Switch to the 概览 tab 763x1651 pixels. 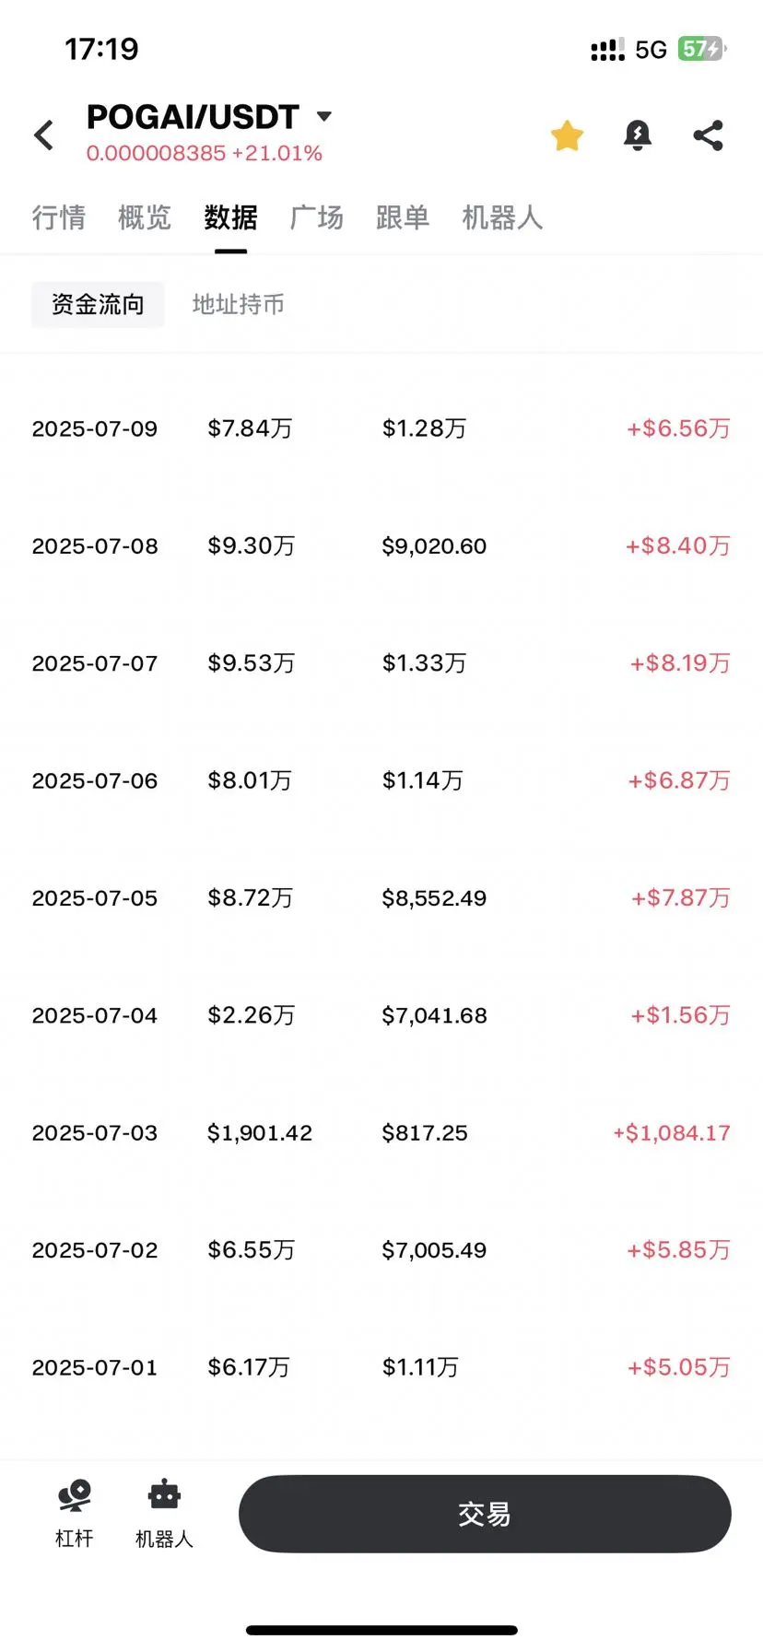[145, 217]
